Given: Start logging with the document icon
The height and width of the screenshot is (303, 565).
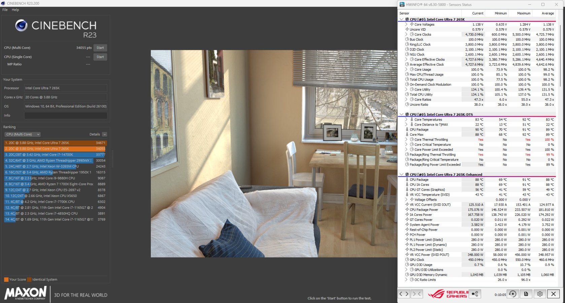Looking at the screenshot, I should point(526,294).
